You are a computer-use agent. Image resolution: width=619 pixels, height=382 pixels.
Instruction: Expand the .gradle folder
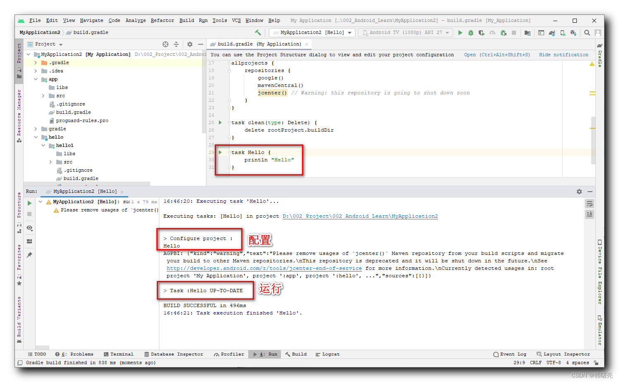(36, 62)
